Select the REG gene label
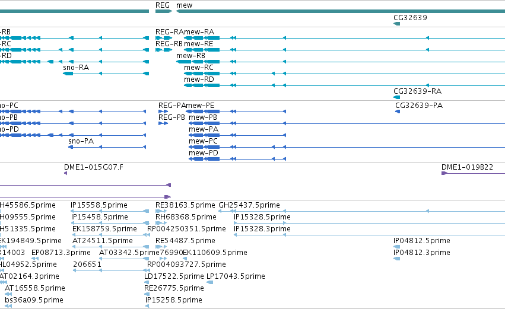The height and width of the screenshot is (309, 505). (x=163, y=5)
